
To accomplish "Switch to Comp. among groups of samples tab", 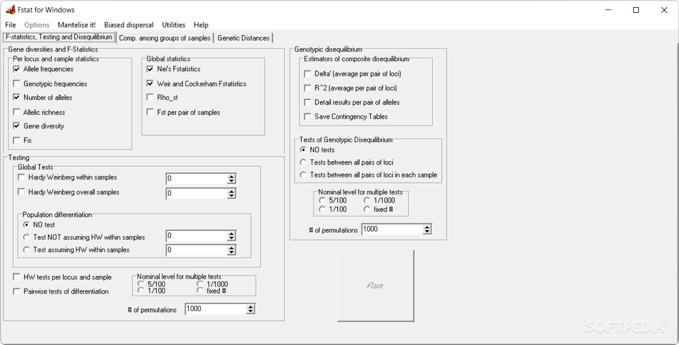I will point(165,38).
